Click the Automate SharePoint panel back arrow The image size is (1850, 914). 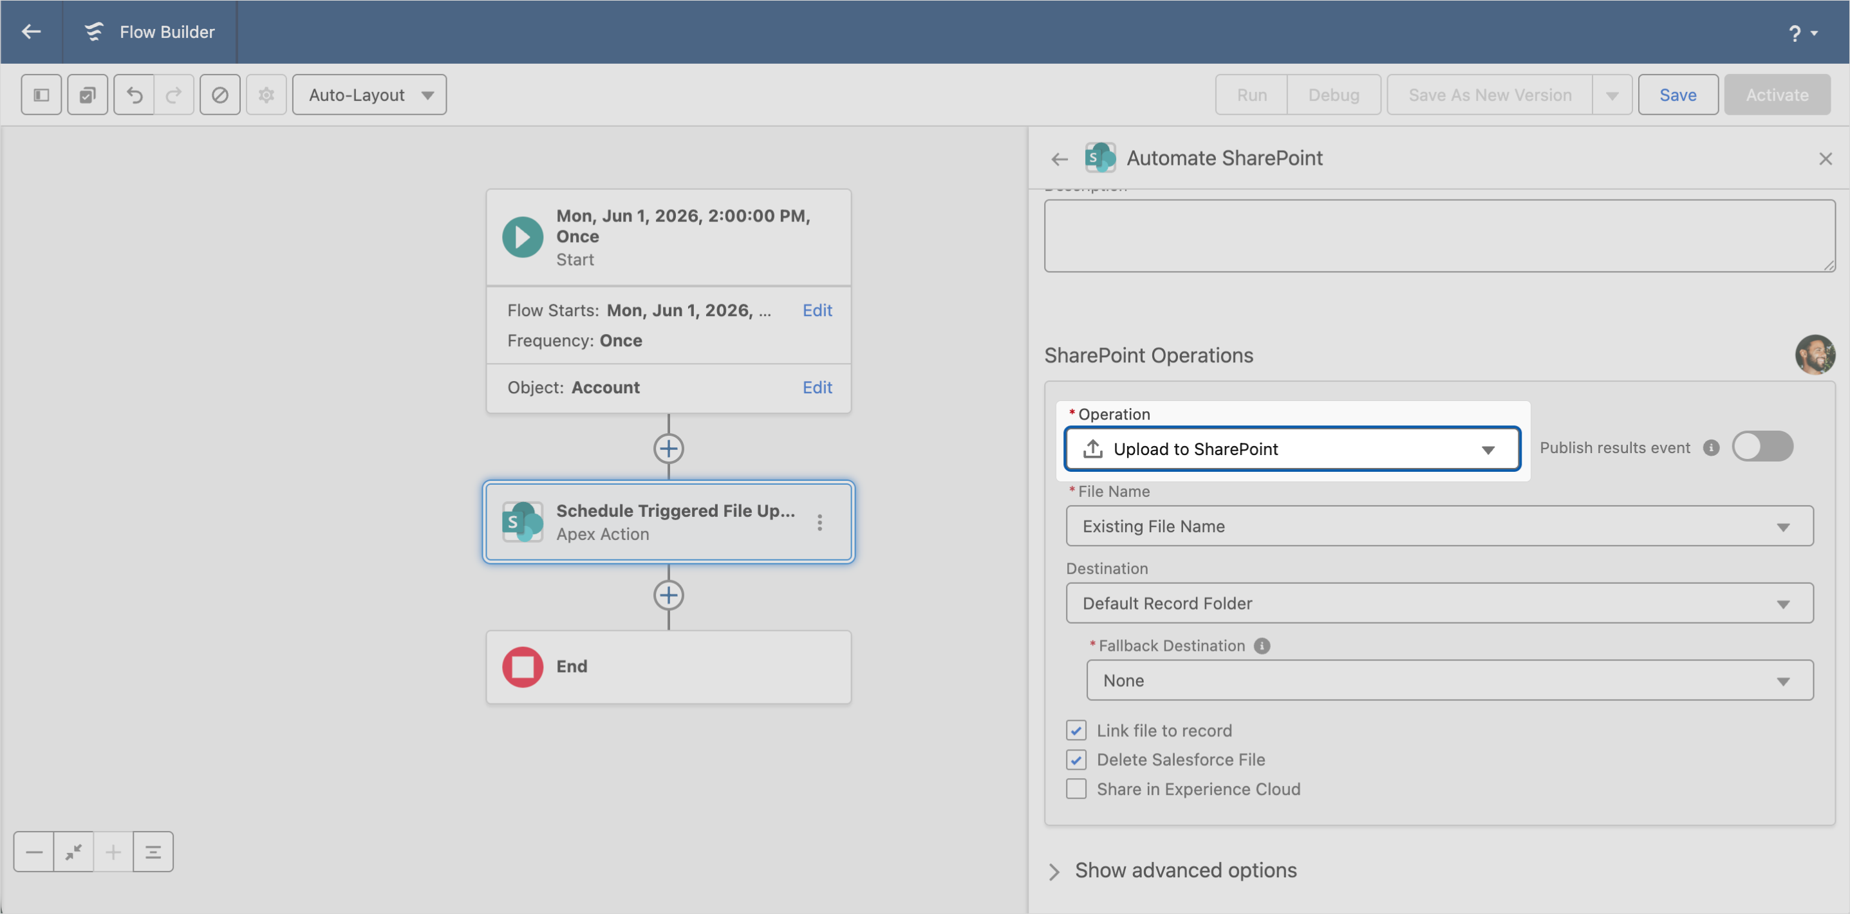[1060, 159]
